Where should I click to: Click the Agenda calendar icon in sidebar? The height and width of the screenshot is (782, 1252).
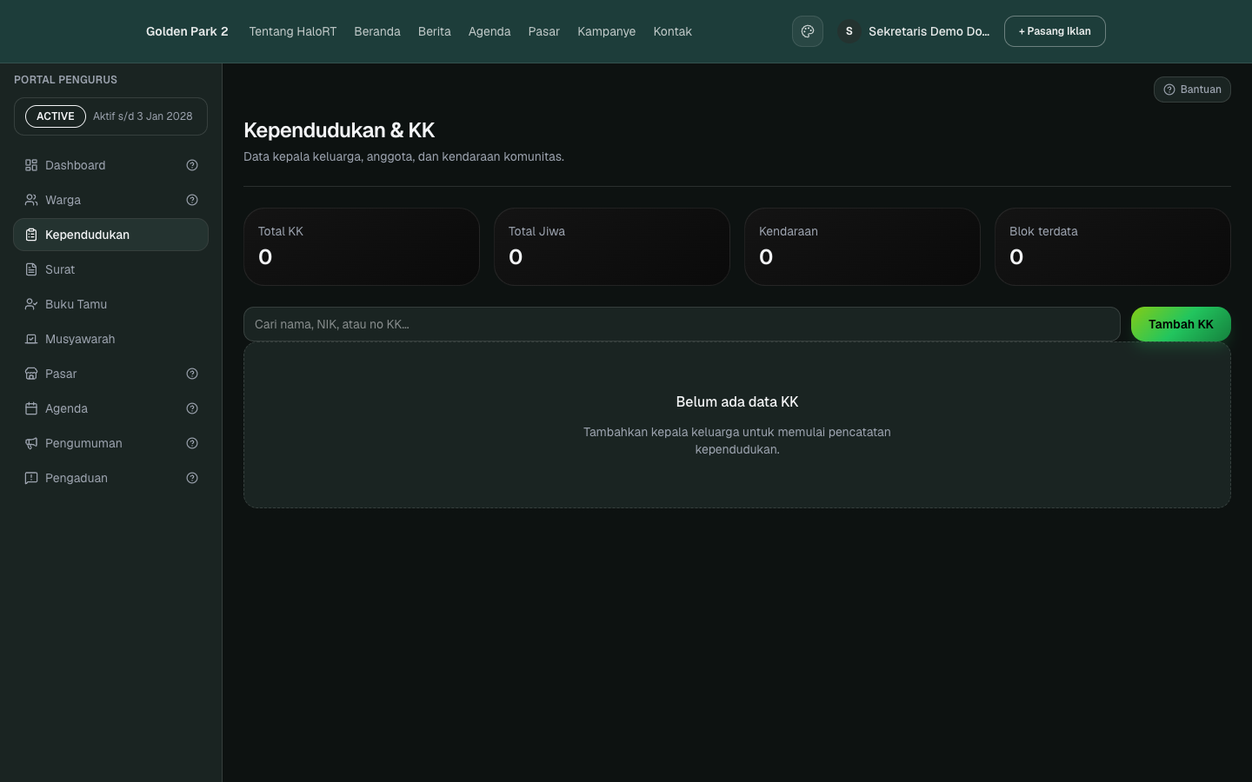(31, 408)
